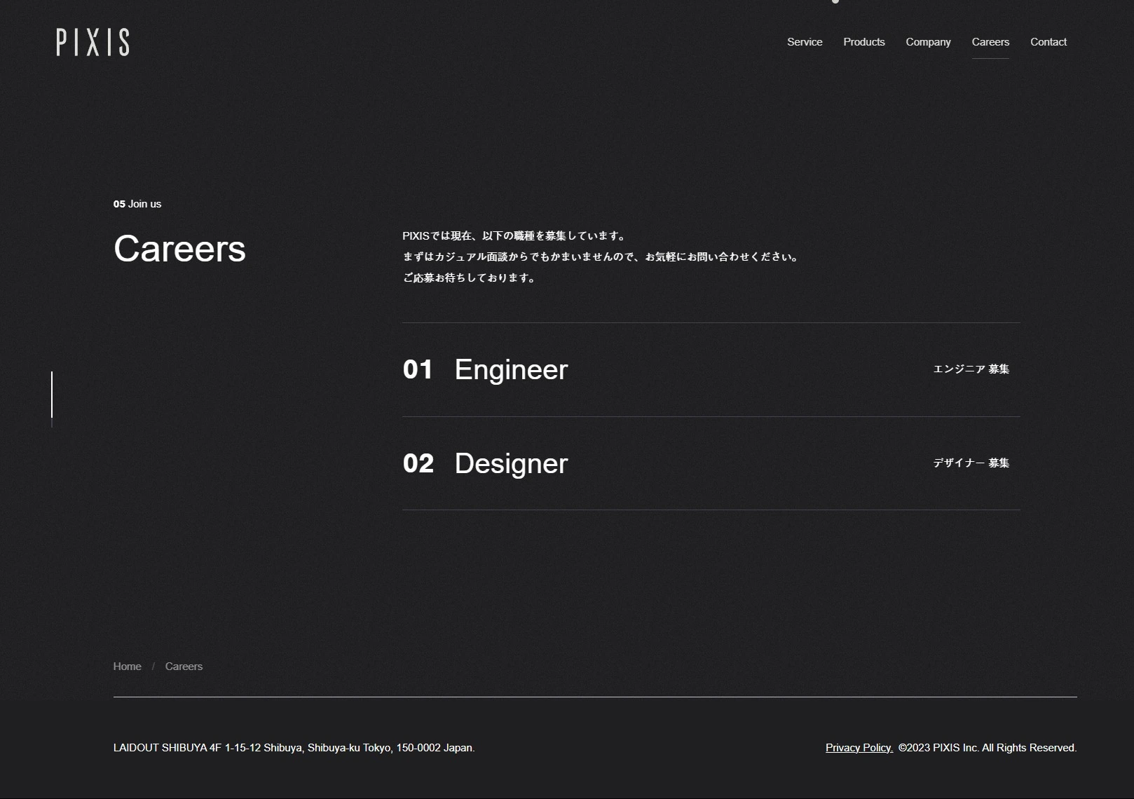
Task: Click the large Careers page heading
Action: pos(179,249)
